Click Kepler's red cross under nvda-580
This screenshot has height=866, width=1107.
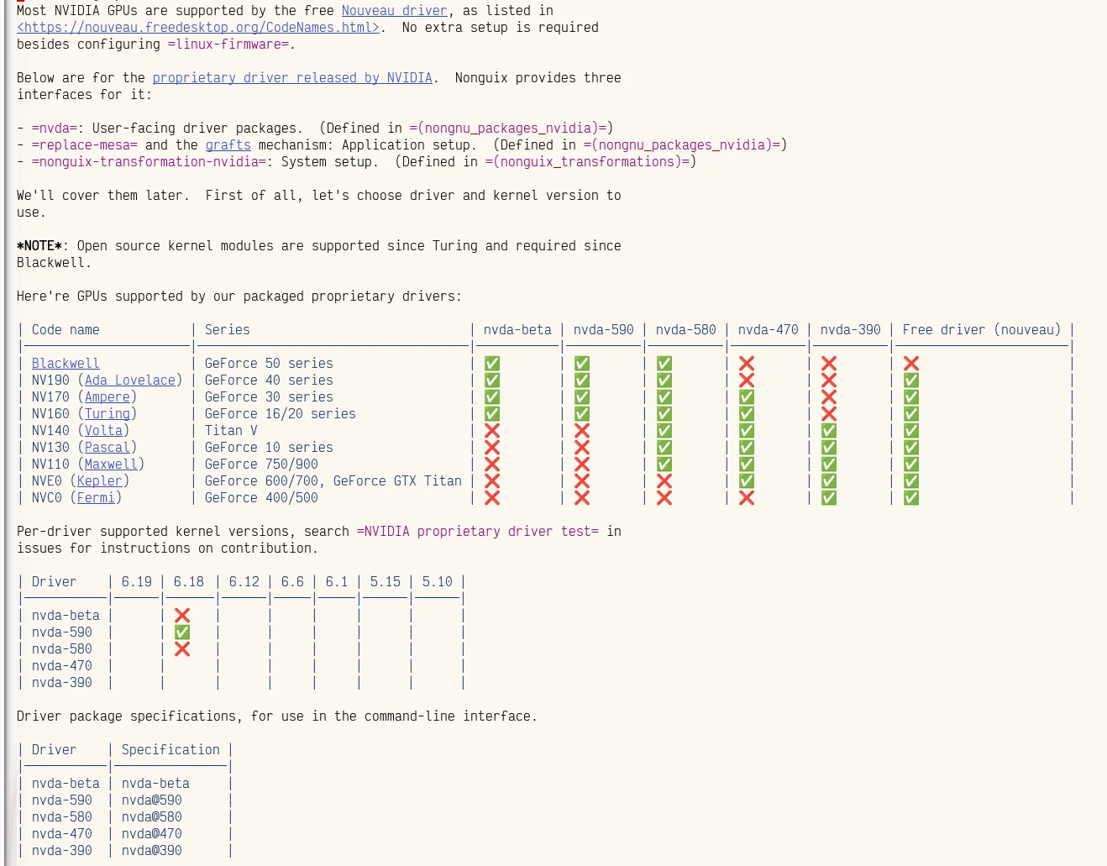(x=664, y=481)
